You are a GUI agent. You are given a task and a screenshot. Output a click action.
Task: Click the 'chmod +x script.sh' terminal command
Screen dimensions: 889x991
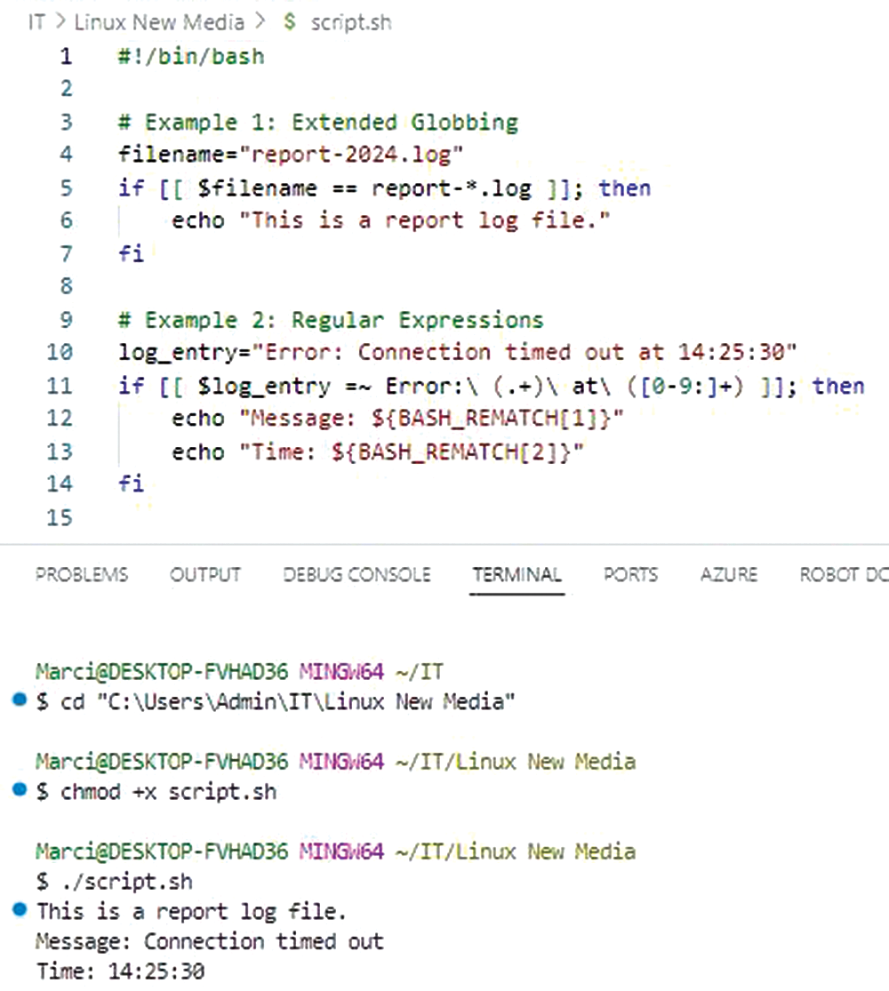168,792
